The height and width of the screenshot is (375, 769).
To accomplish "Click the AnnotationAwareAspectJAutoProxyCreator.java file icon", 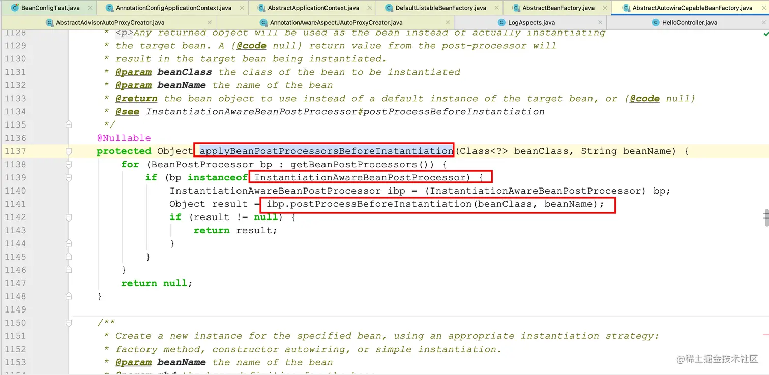I will [x=263, y=22].
